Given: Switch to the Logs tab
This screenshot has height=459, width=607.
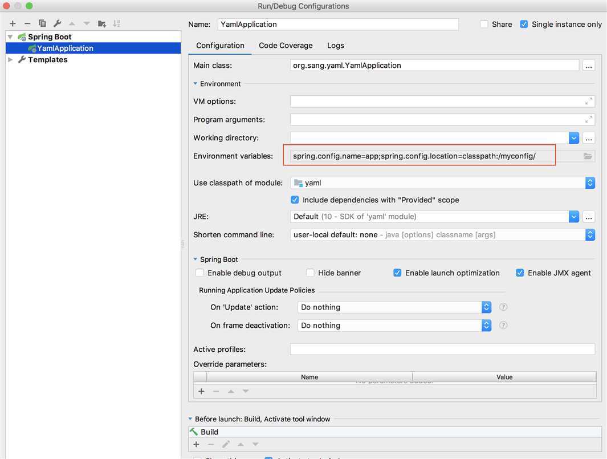Looking at the screenshot, I should (x=336, y=46).
